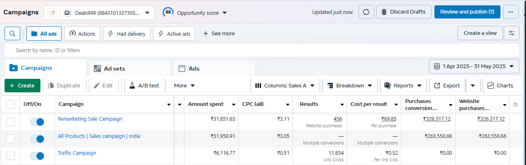This screenshot has height=165, width=526.
Task: Click Review and publish button
Action: click(x=467, y=12)
